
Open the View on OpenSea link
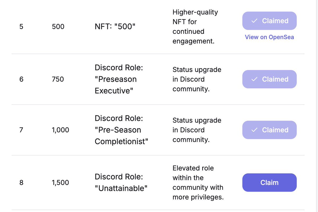point(269,37)
